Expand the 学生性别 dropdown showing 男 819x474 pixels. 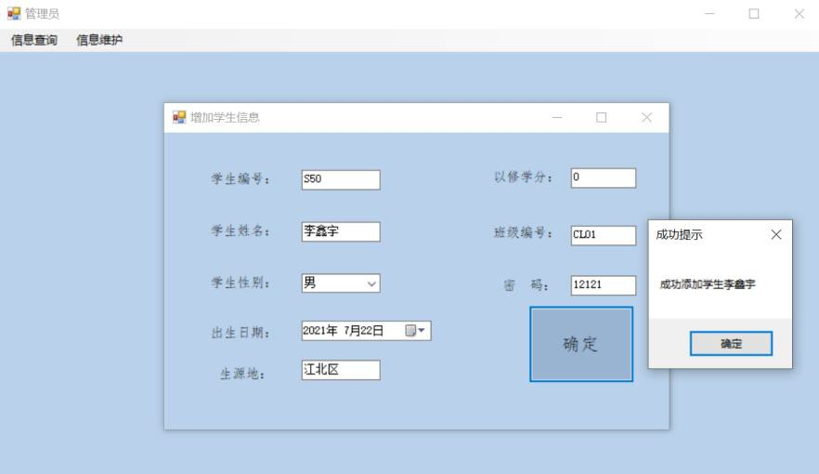coord(371,283)
